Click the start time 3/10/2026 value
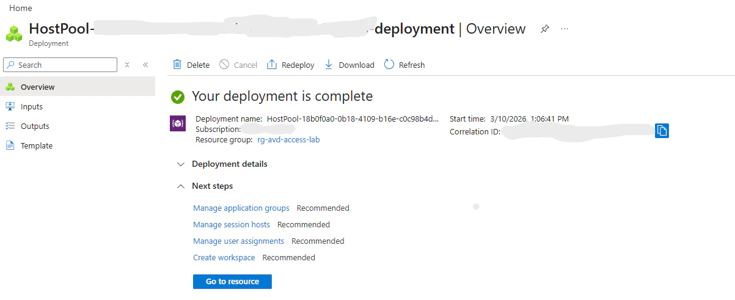Viewport: 735px width, 300px height. 530,119
